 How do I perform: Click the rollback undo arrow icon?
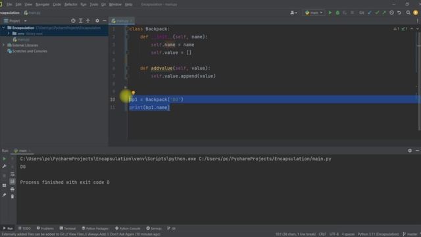click(399, 13)
